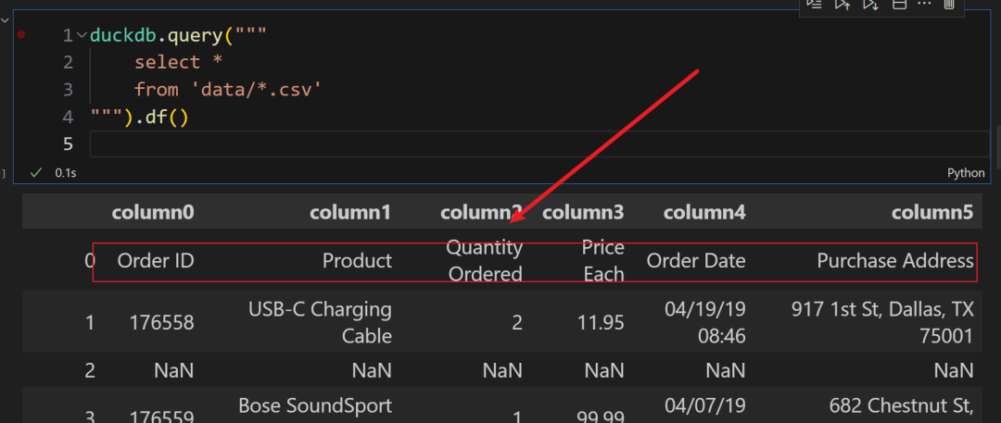Click the green success checkmark icon
Viewport: 1001px width, 423px height.
pyautogui.click(x=36, y=172)
